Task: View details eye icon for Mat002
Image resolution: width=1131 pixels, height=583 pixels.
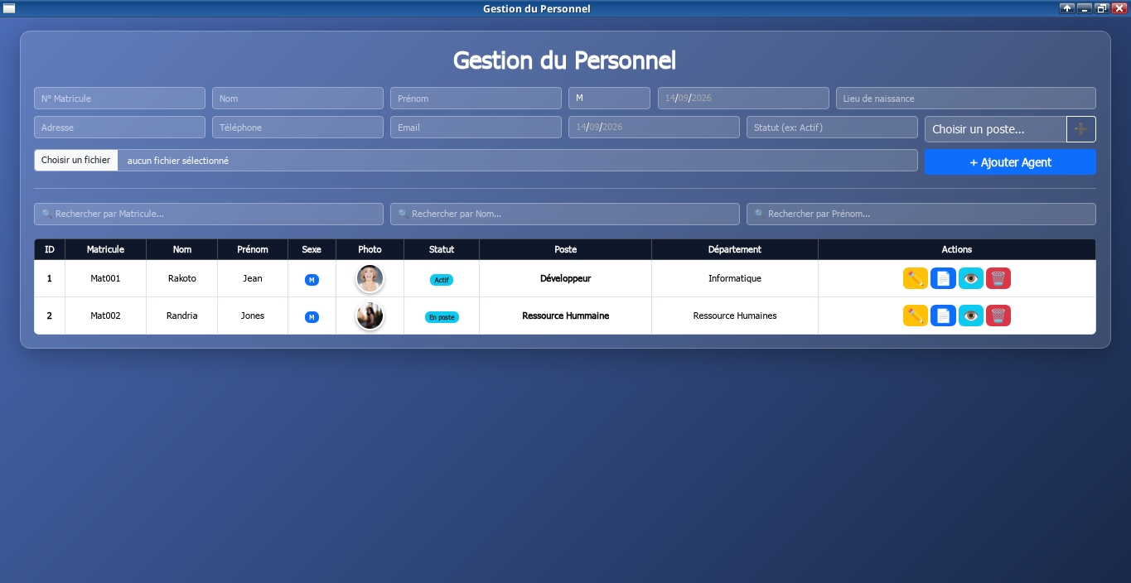Action: pyautogui.click(x=970, y=316)
